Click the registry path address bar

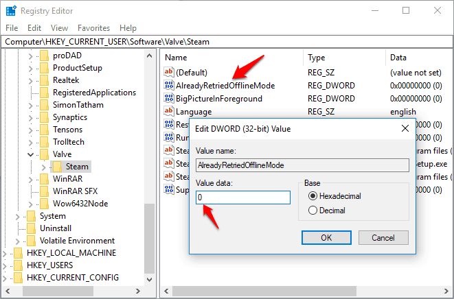pyautogui.click(x=227, y=42)
